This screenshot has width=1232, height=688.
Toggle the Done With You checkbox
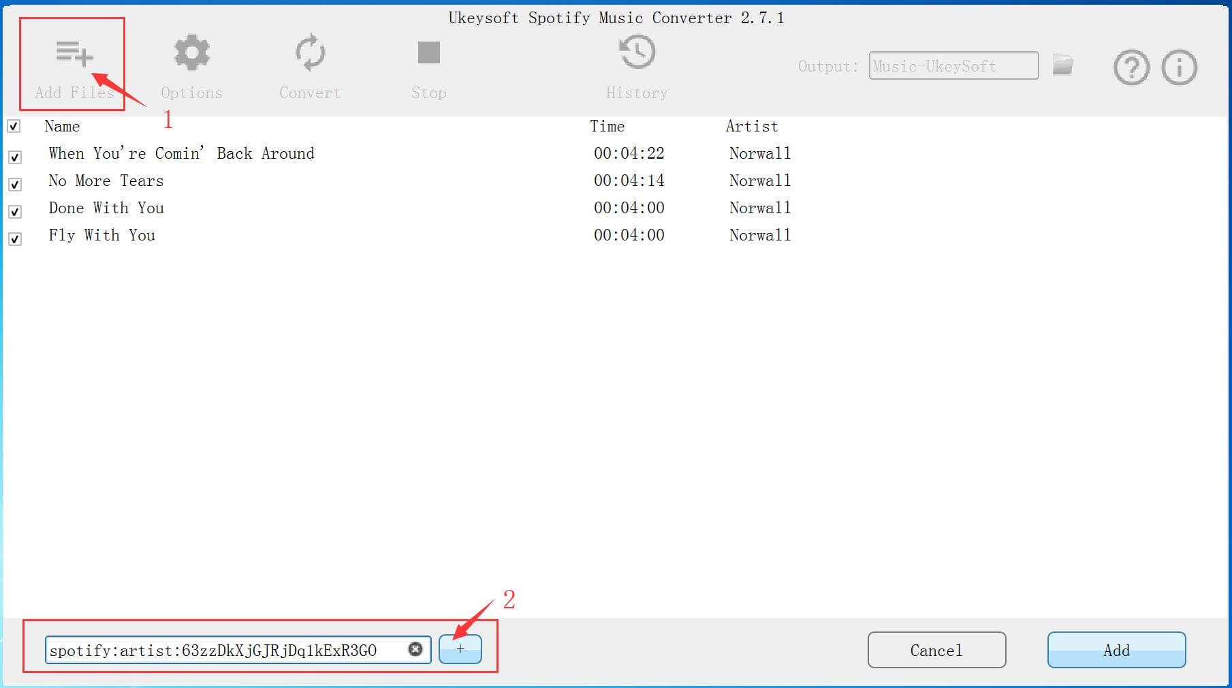(x=15, y=212)
